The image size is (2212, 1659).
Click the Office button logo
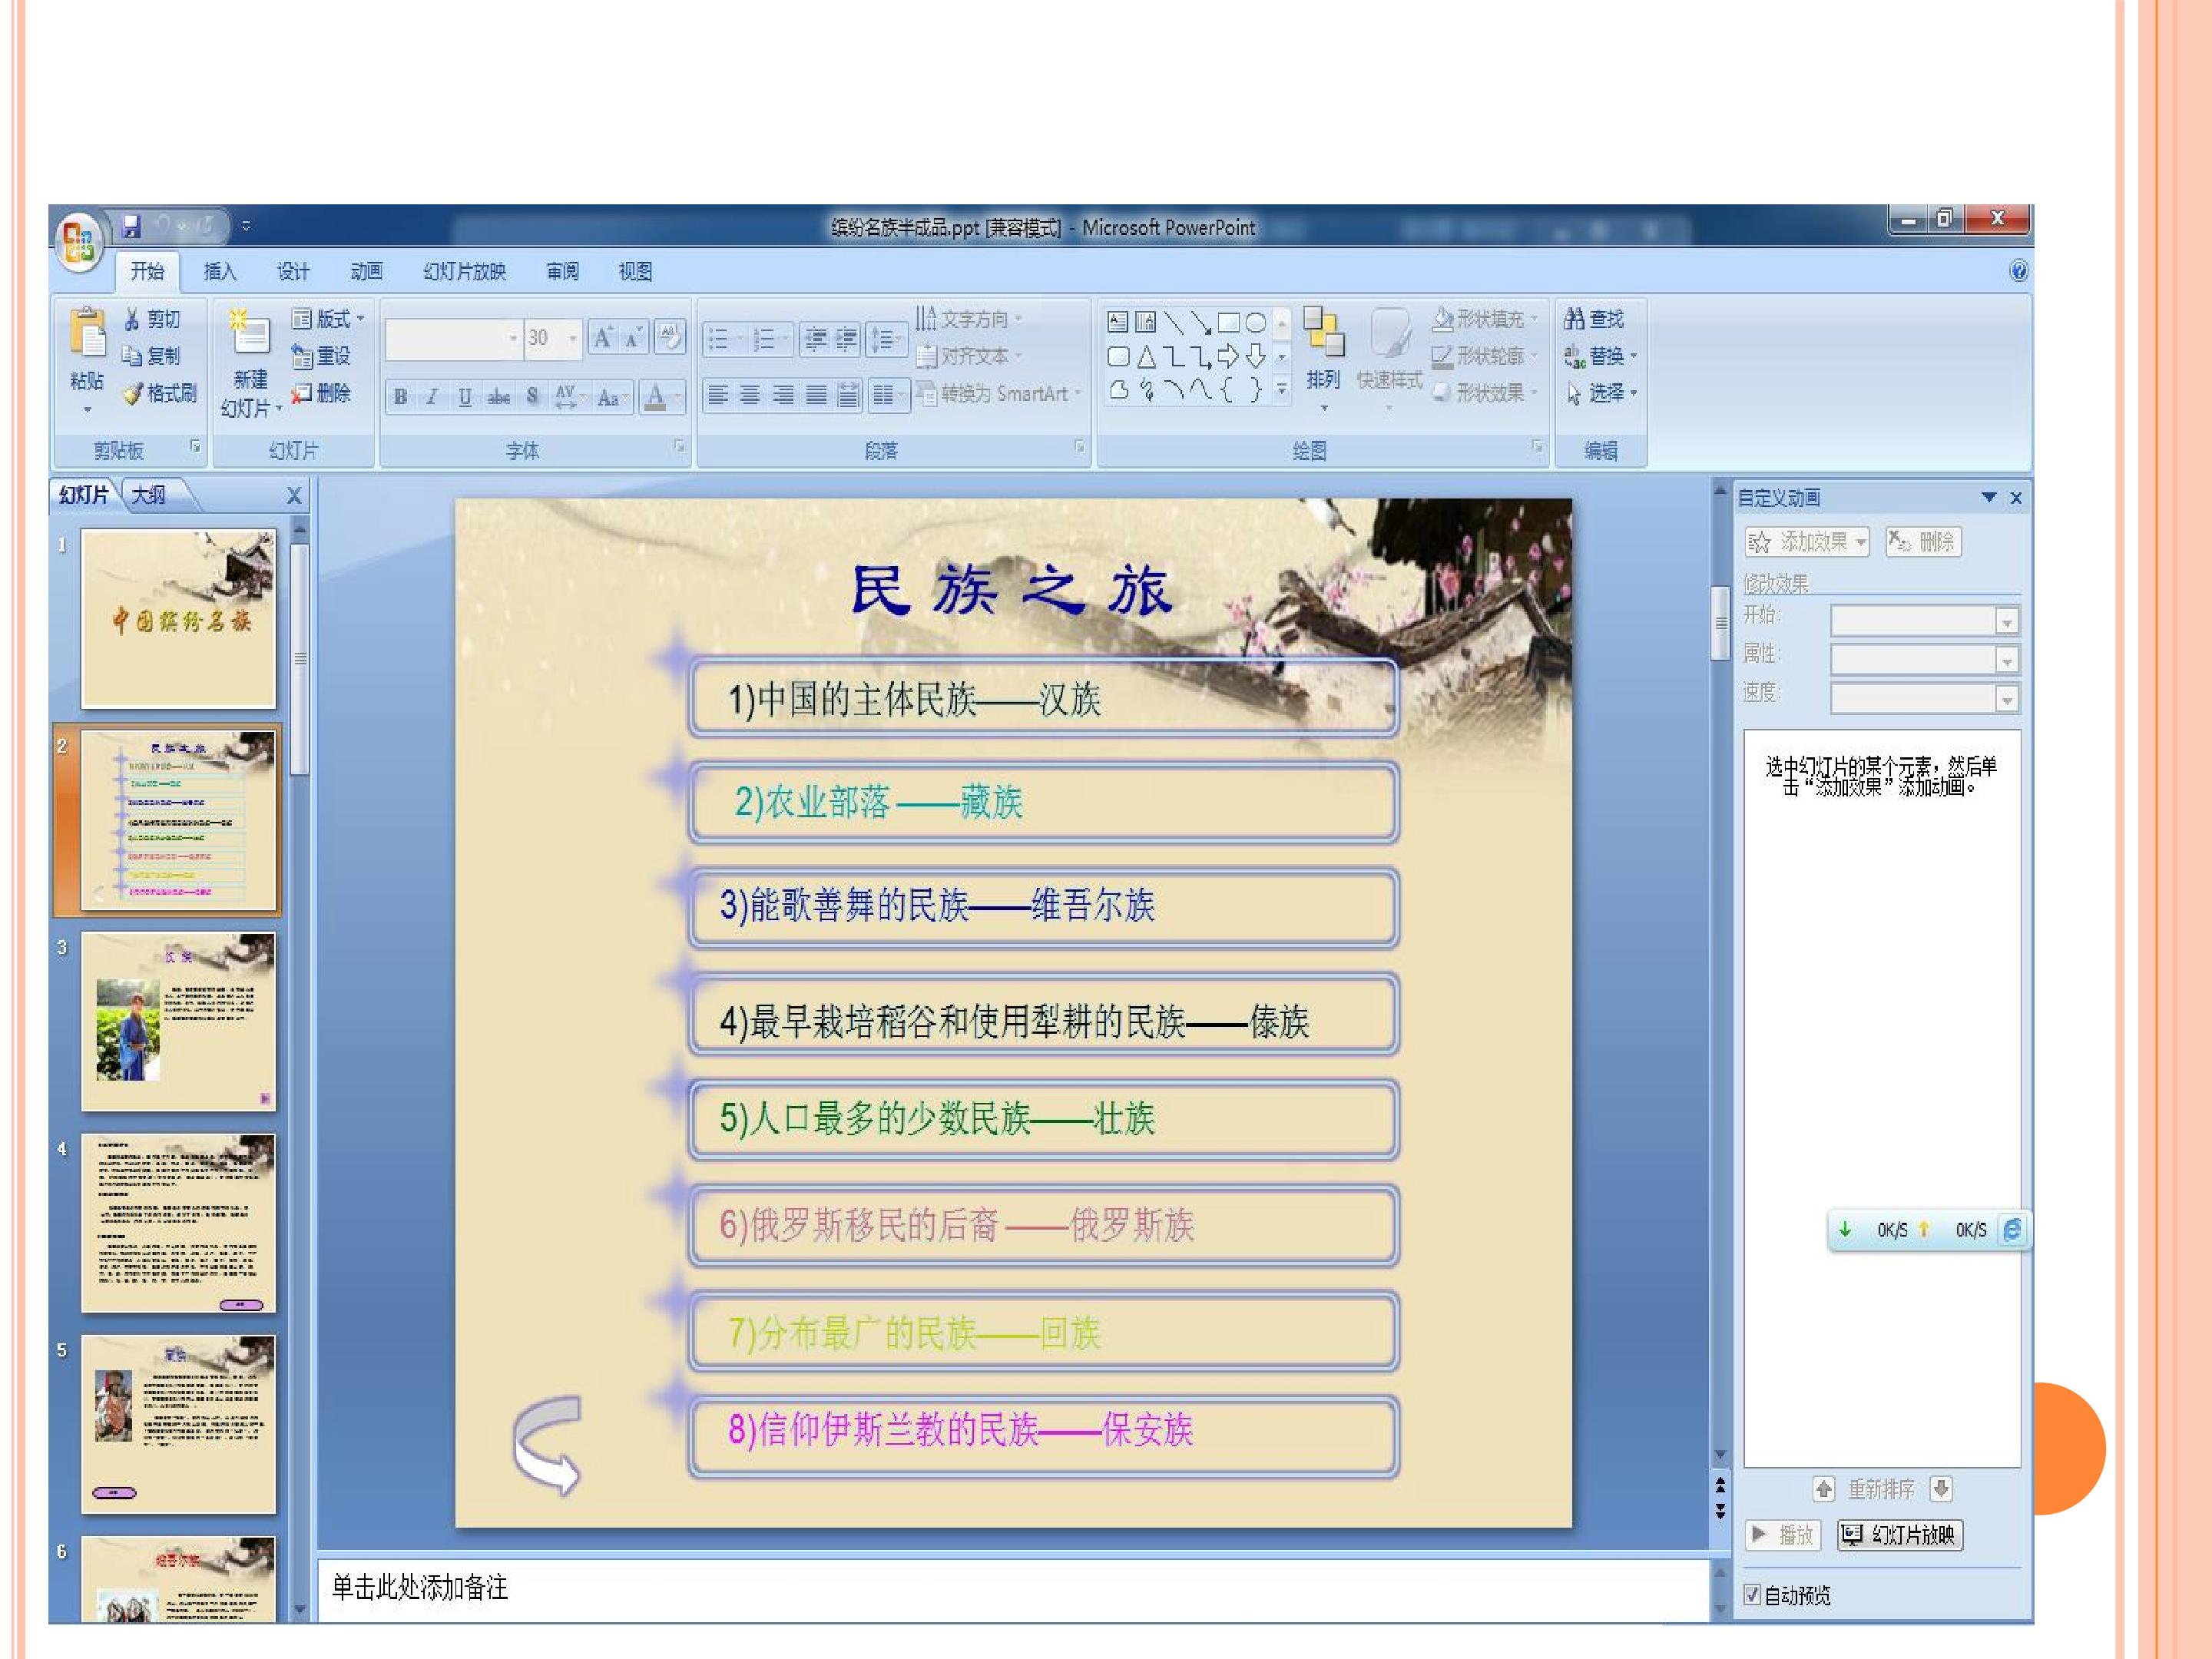tap(78, 241)
